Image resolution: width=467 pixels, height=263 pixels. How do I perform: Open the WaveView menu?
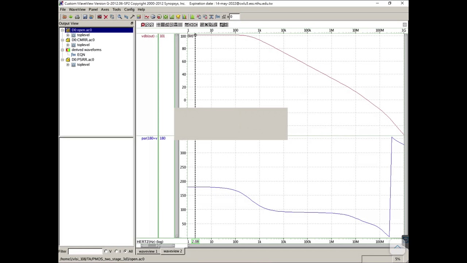pyautogui.click(x=77, y=9)
